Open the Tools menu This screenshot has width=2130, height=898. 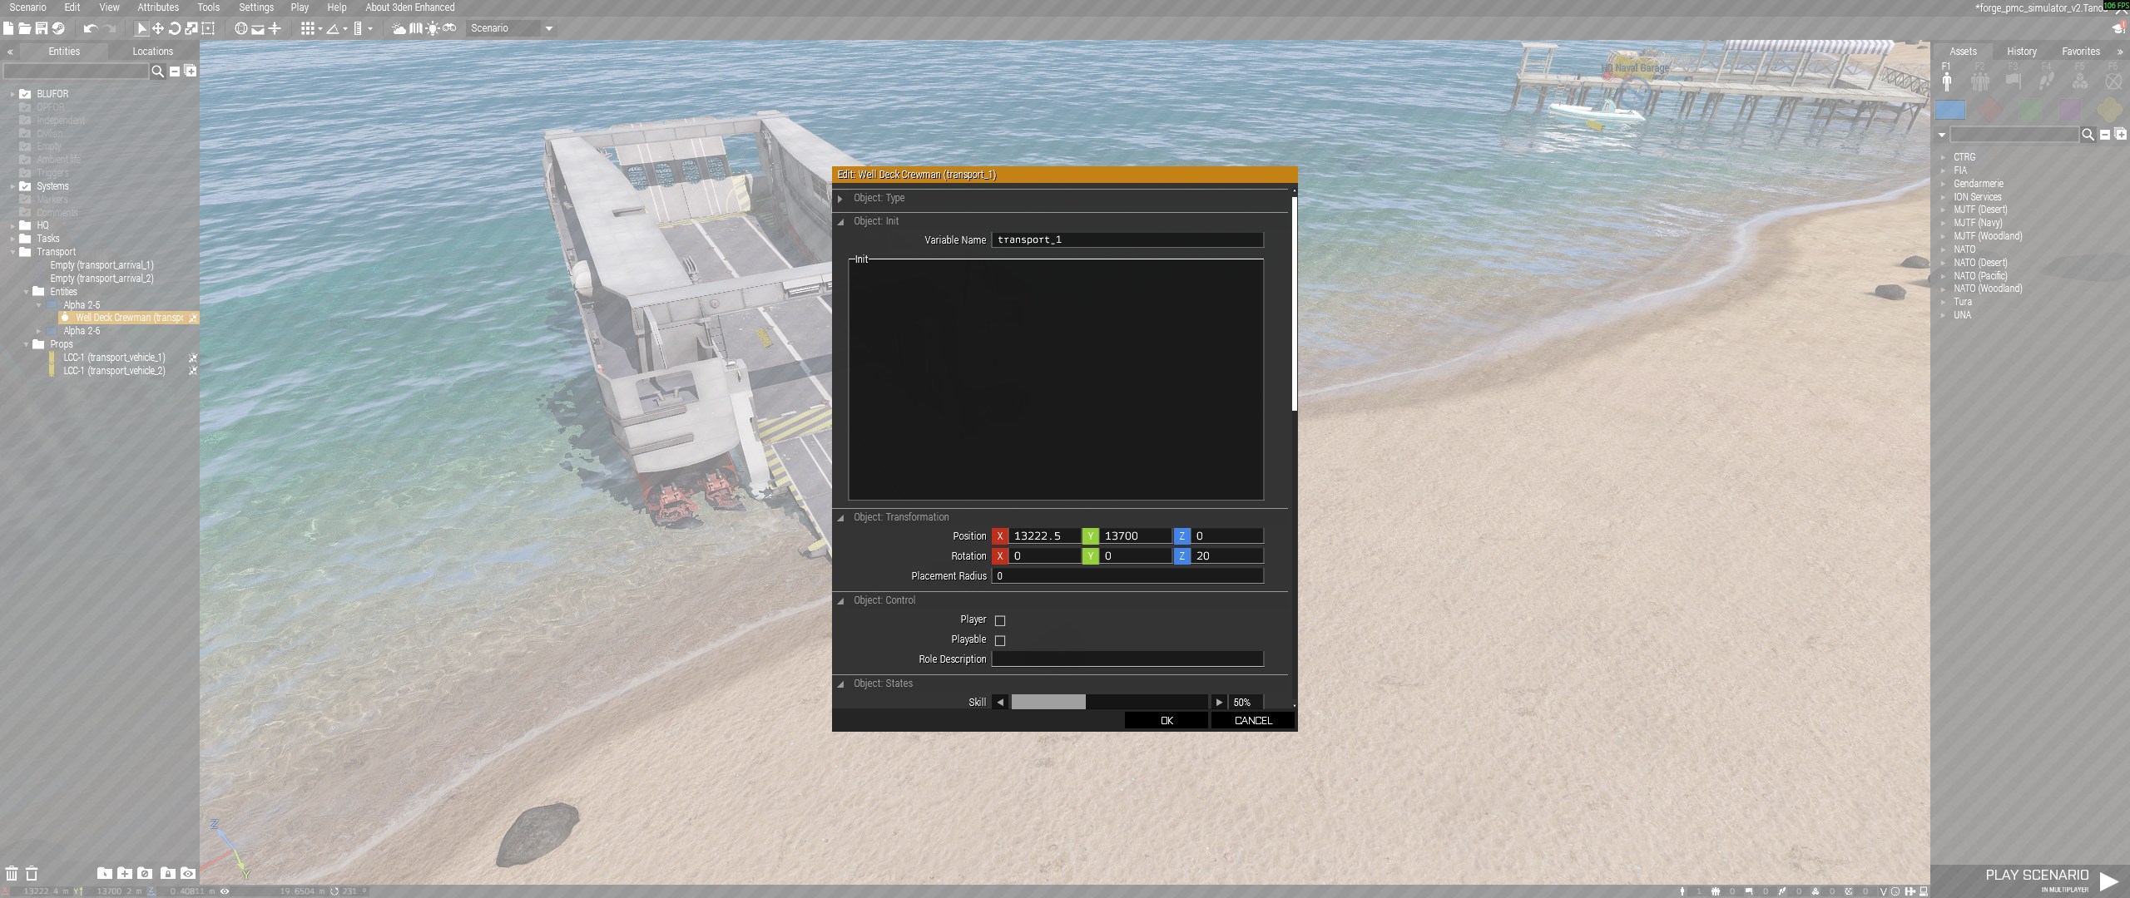(209, 7)
